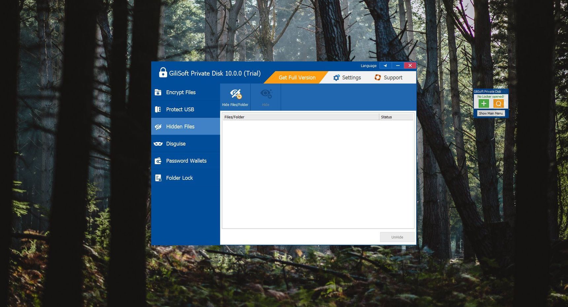Click the Language label
The height and width of the screenshot is (307, 568).
[x=369, y=66]
